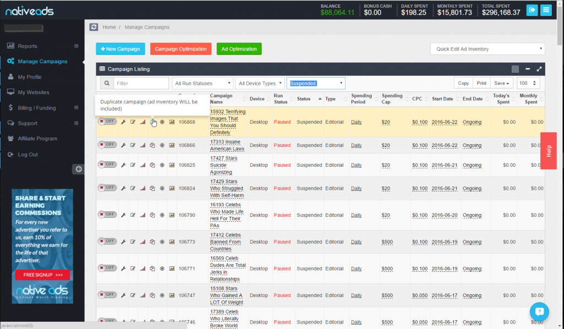The height and width of the screenshot is (329, 564).
Task: Go to the Home breadcrumb link
Action: coord(109,28)
